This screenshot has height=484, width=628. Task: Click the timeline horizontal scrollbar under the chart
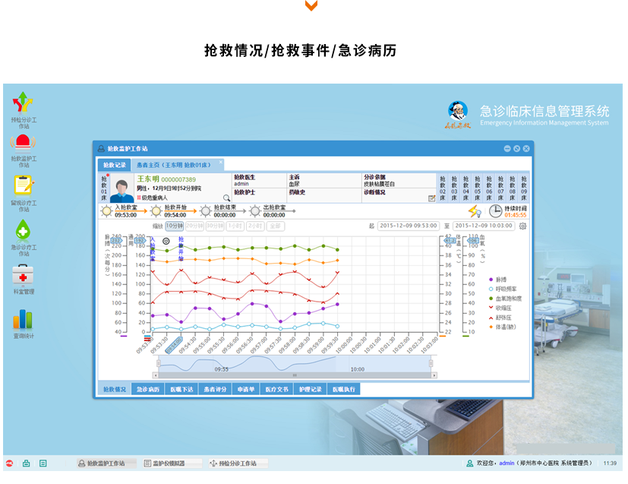(x=295, y=363)
